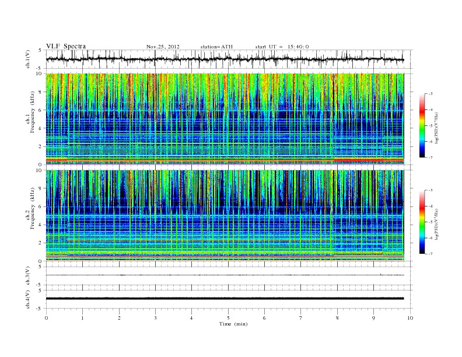Viewport: 462px width, 357px height.
Task: Select the date text "Nov.25, 2012"
Action: 163,47
